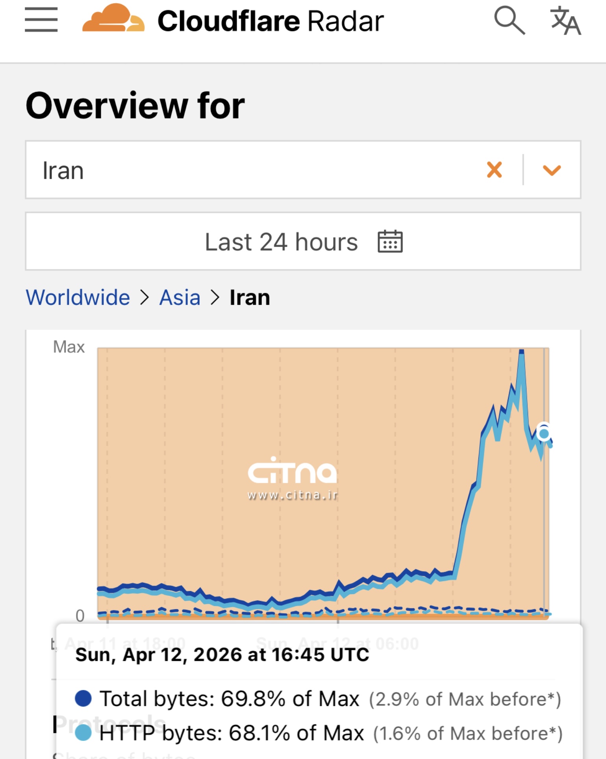Go to the Worldwide breadcrumb link

78,298
